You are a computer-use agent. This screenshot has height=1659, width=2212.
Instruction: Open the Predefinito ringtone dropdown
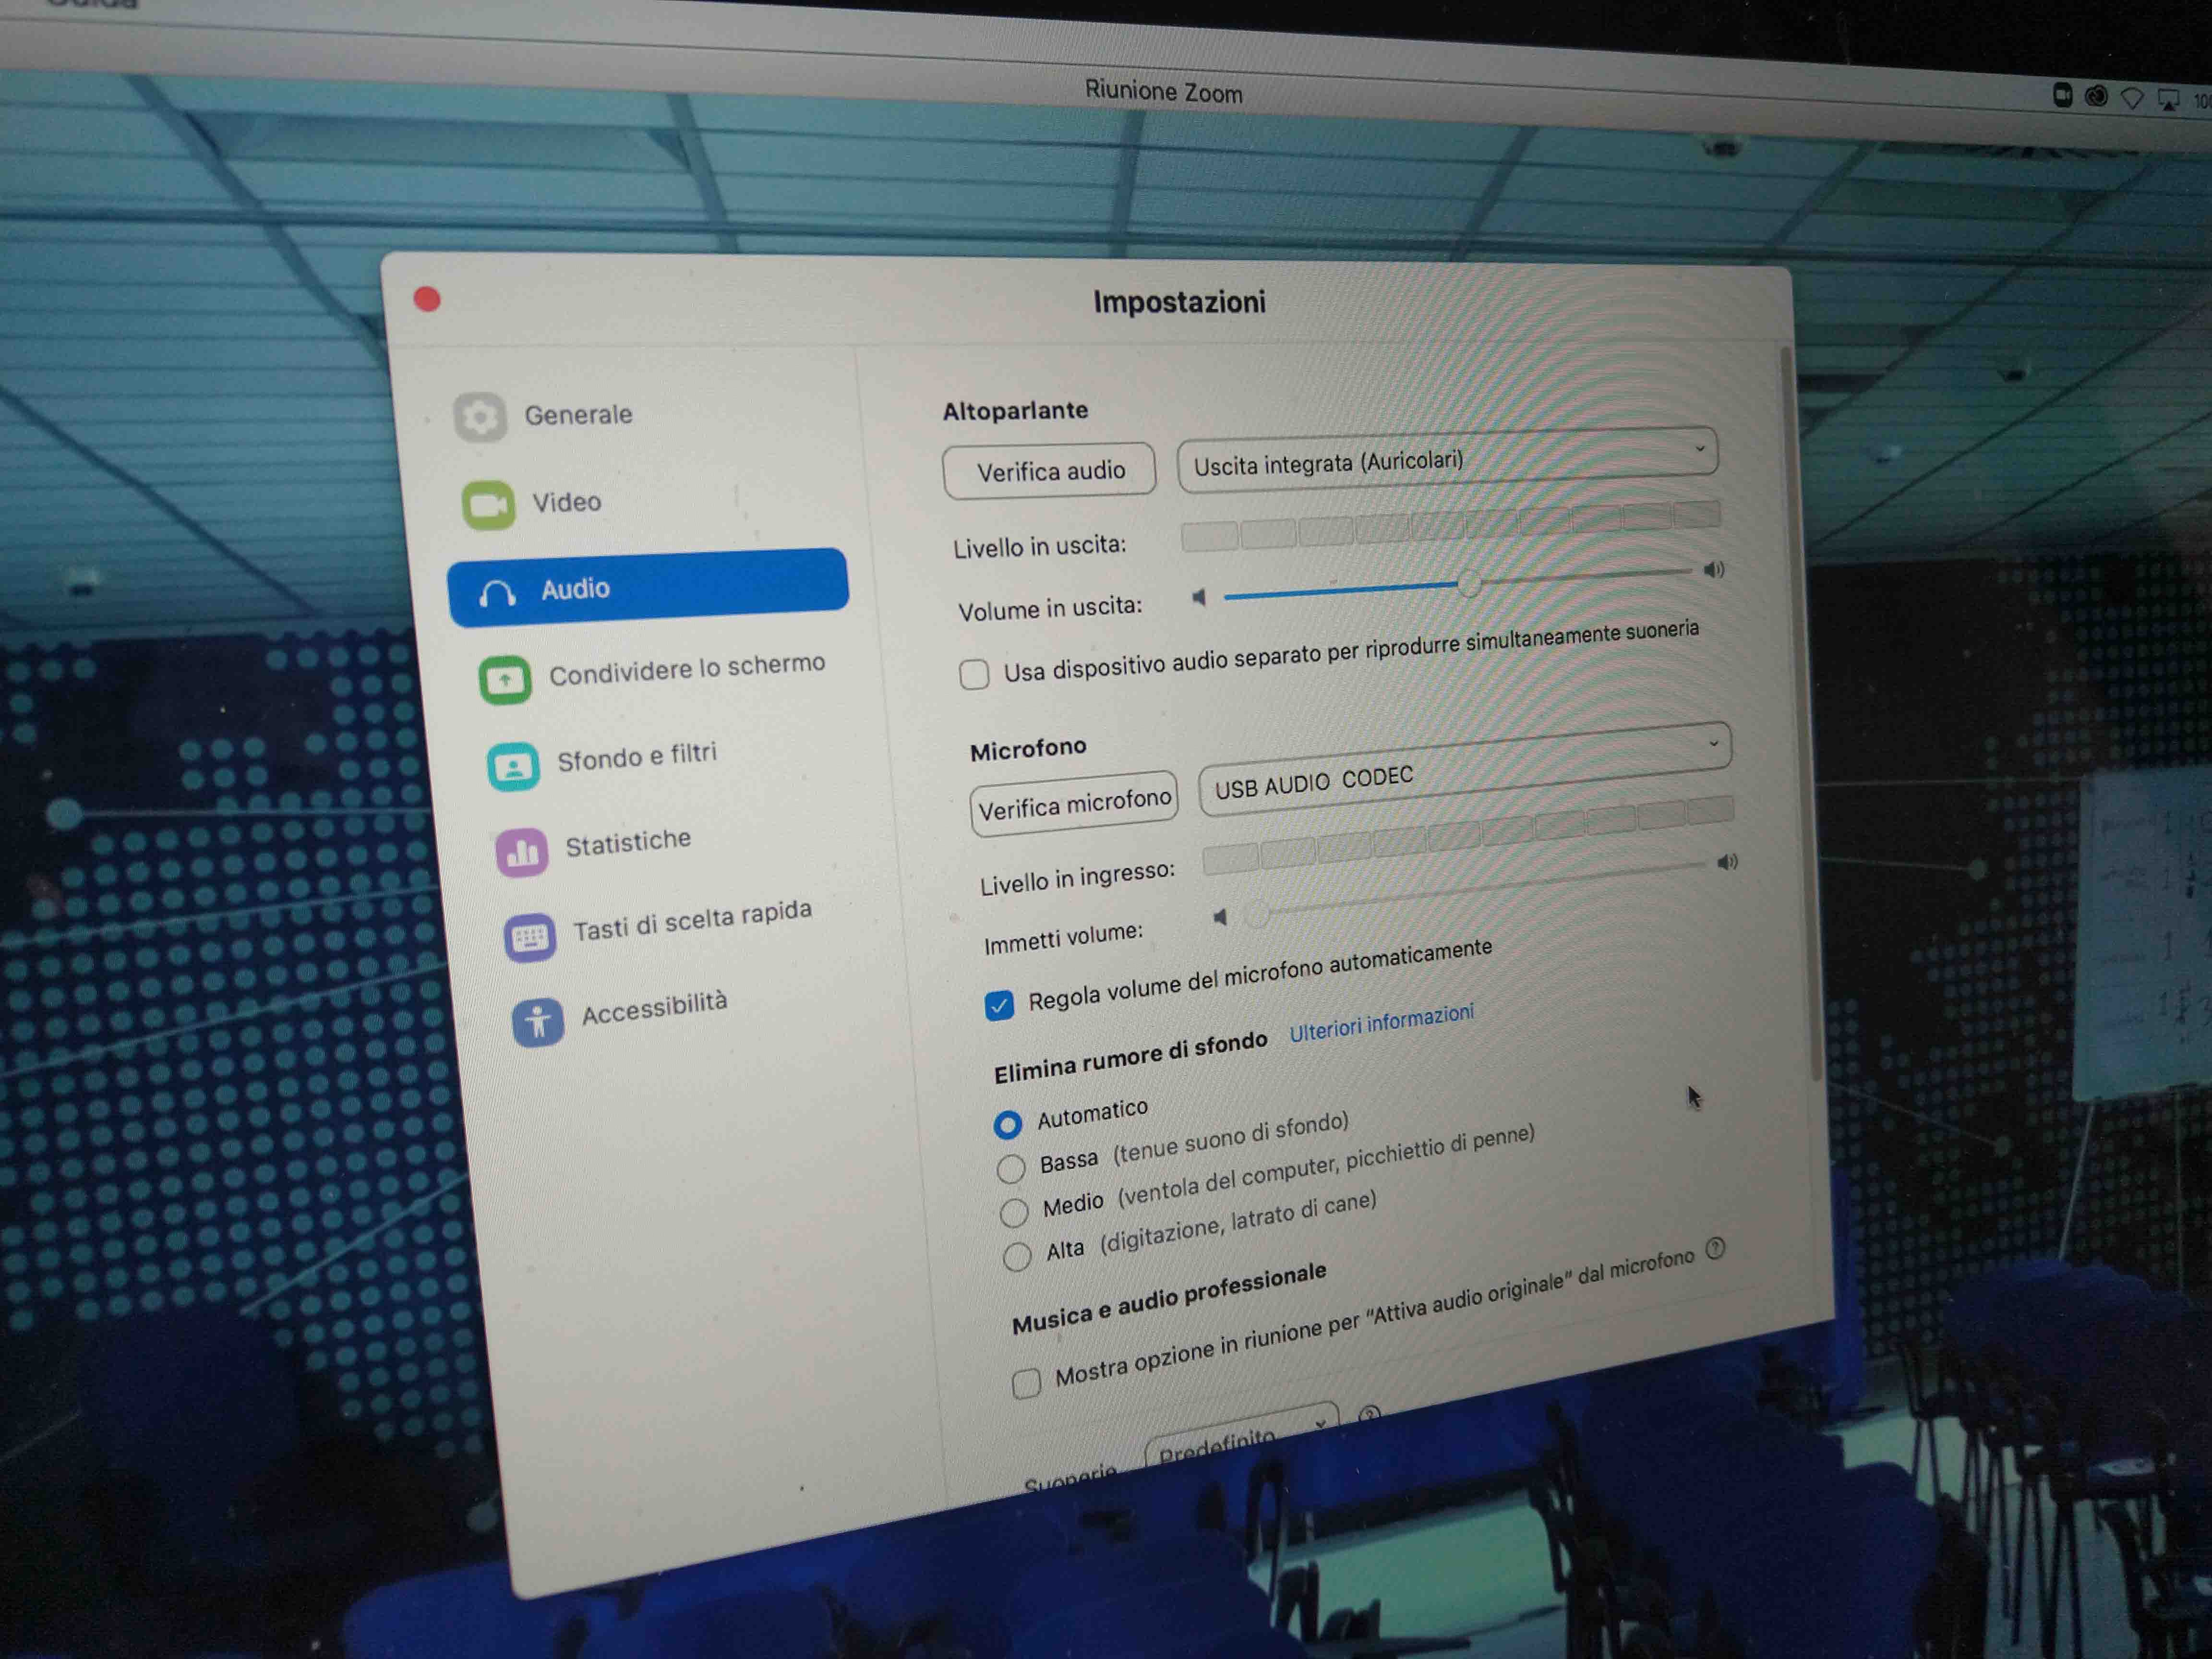point(1242,1435)
